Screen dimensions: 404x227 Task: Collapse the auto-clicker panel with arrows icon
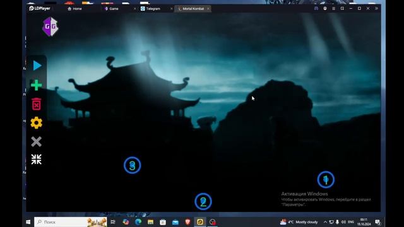tap(37, 160)
